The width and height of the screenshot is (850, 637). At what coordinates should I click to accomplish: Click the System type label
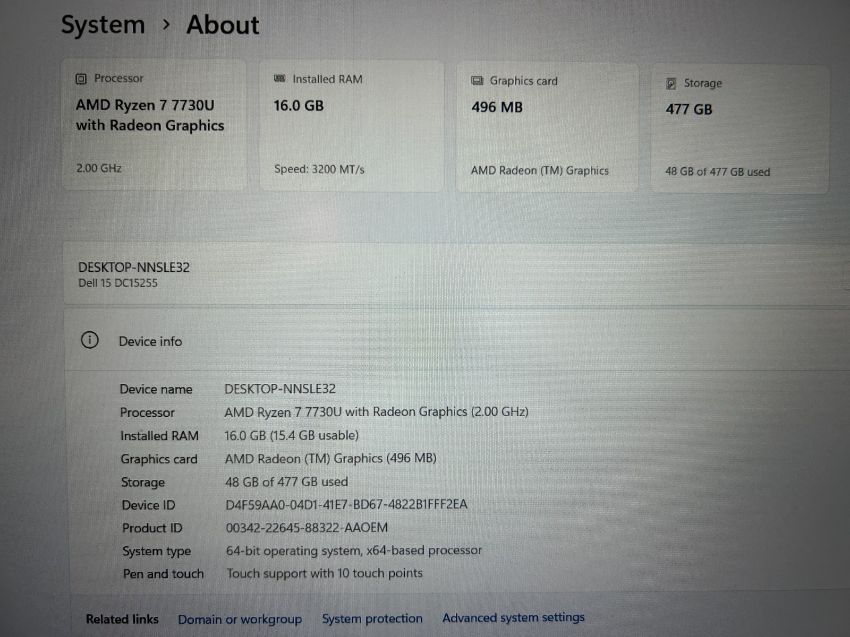(157, 551)
